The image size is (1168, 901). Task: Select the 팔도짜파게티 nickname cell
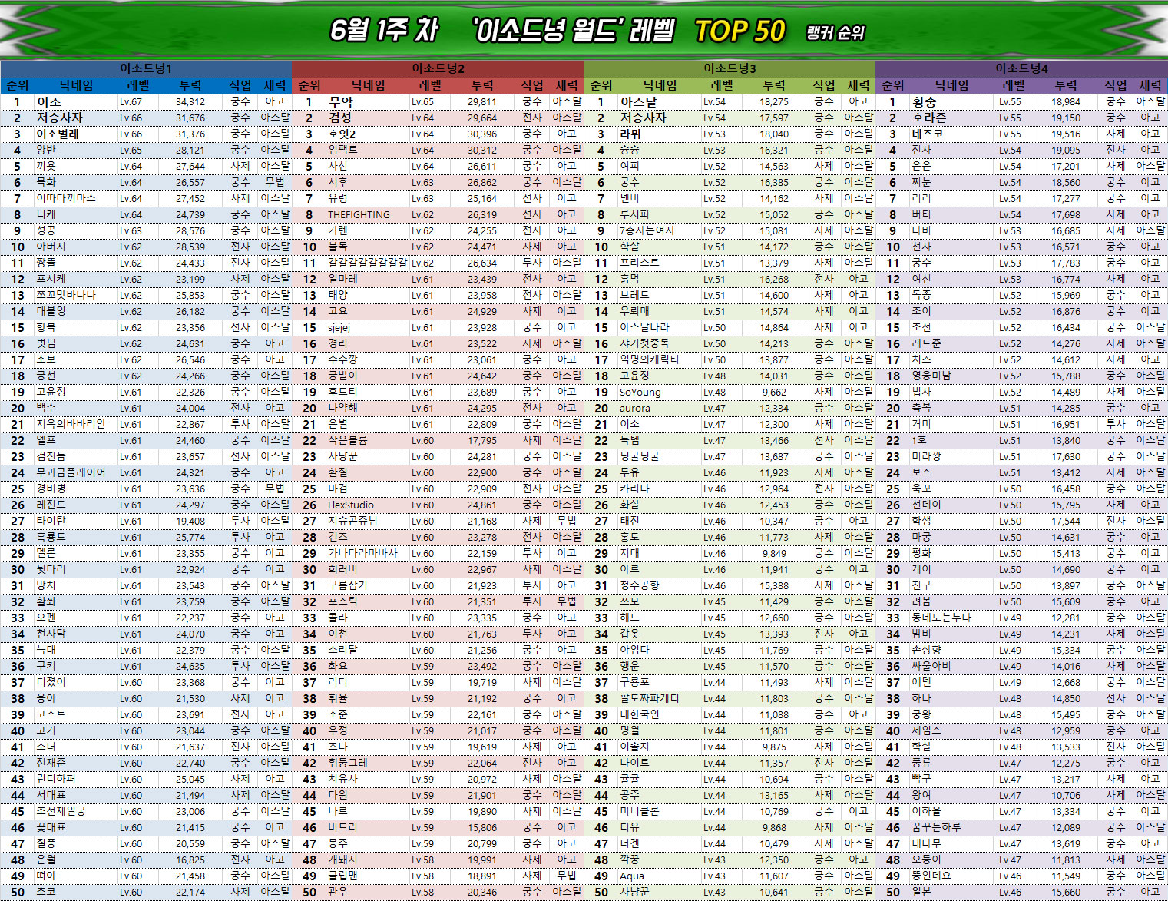tap(649, 699)
